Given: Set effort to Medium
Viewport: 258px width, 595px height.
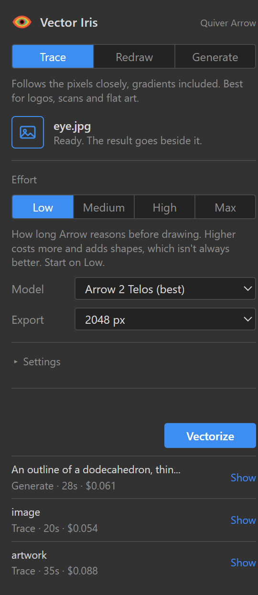Looking at the screenshot, I should point(104,207).
